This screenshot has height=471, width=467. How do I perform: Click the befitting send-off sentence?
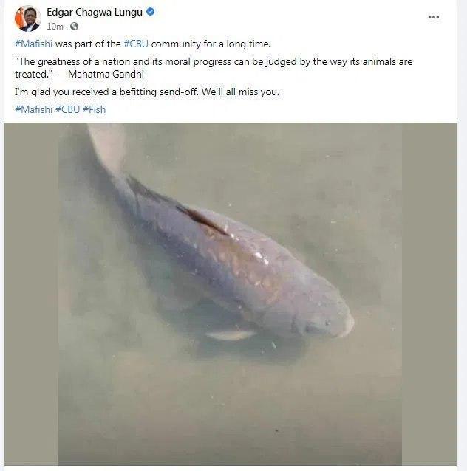(147, 92)
